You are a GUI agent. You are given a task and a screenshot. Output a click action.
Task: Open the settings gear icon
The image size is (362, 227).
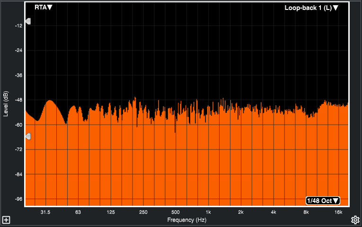click(355, 220)
